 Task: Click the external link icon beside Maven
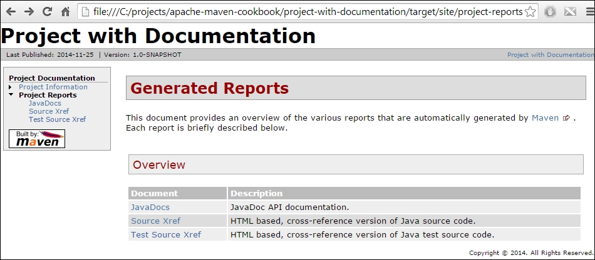pos(567,118)
